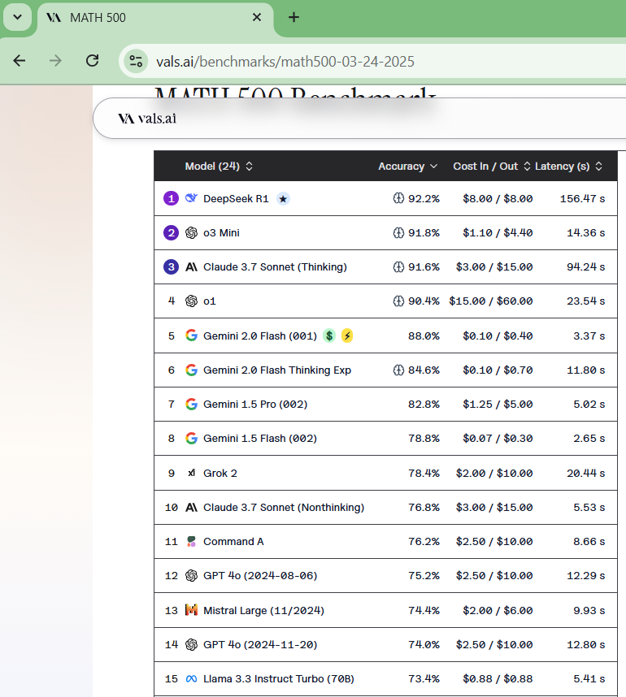Open the tab search dropdown chevron
The height and width of the screenshot is (697, 626).
point(17,17)
